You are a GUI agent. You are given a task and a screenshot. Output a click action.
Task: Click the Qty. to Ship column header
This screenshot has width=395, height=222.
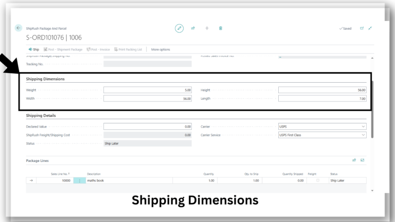pyautogui.click(x=251, y=174)
